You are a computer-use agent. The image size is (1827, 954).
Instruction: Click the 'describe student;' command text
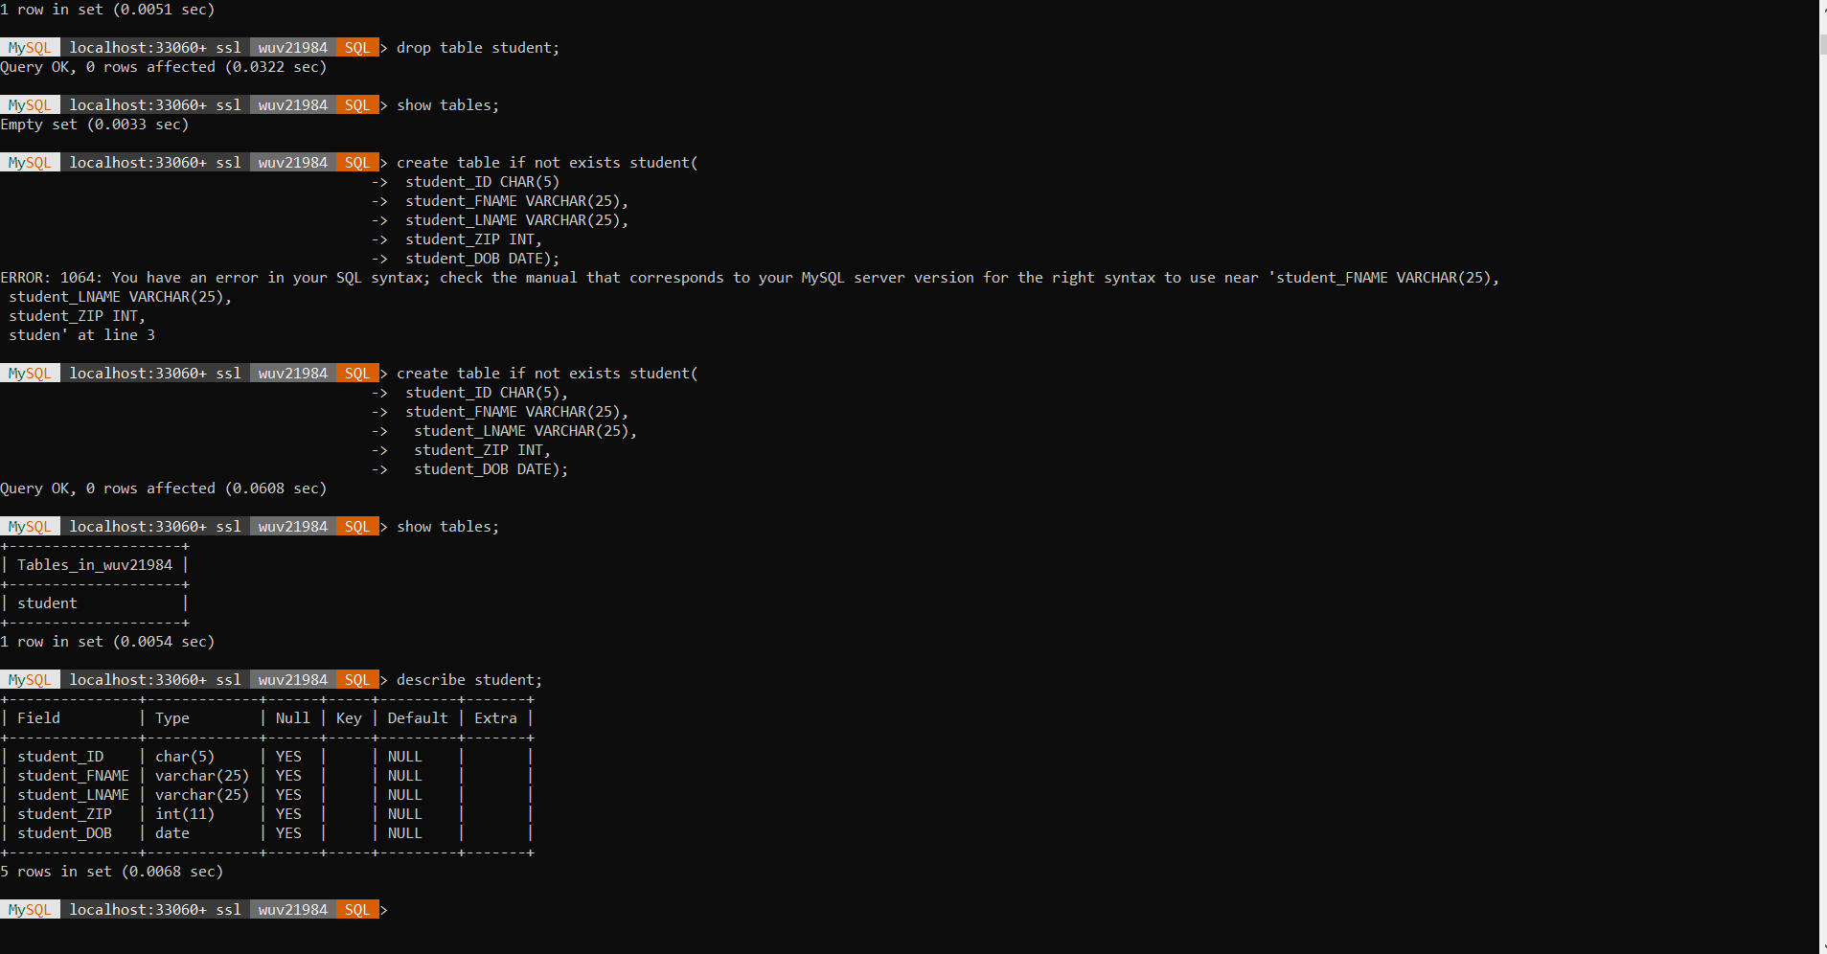coord(469,680)
